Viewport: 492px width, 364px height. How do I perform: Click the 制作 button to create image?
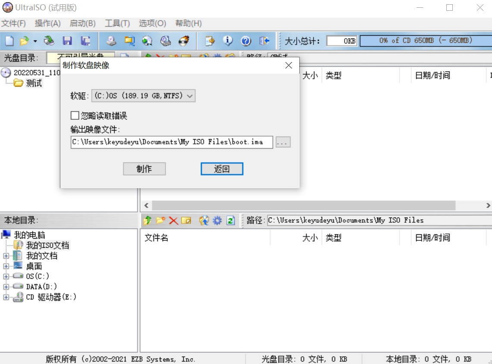coord(144,168)
